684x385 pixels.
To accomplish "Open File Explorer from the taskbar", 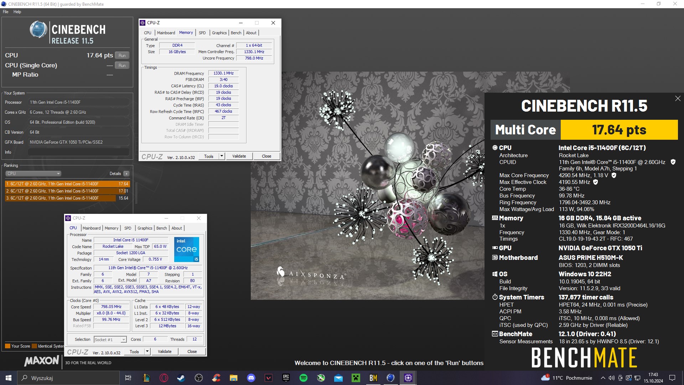I will [234, 378].
